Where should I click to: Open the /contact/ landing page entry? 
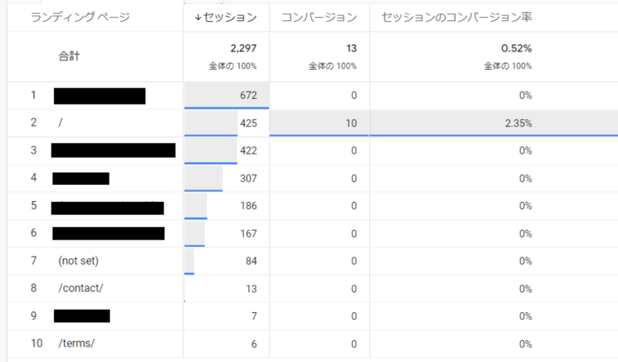(80, 288)
